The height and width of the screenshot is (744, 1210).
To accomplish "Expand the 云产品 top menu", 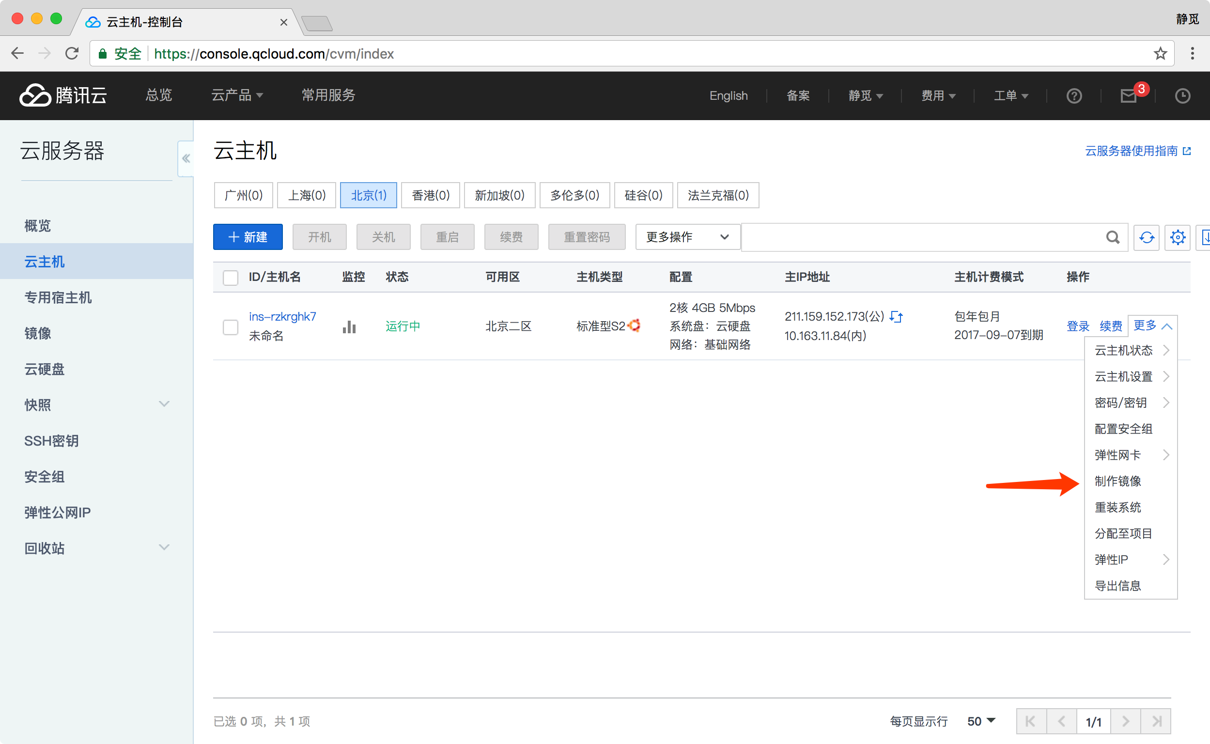I will [x=237, y=95].
